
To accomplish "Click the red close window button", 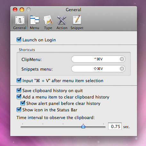I will click(x=15, y=10).
